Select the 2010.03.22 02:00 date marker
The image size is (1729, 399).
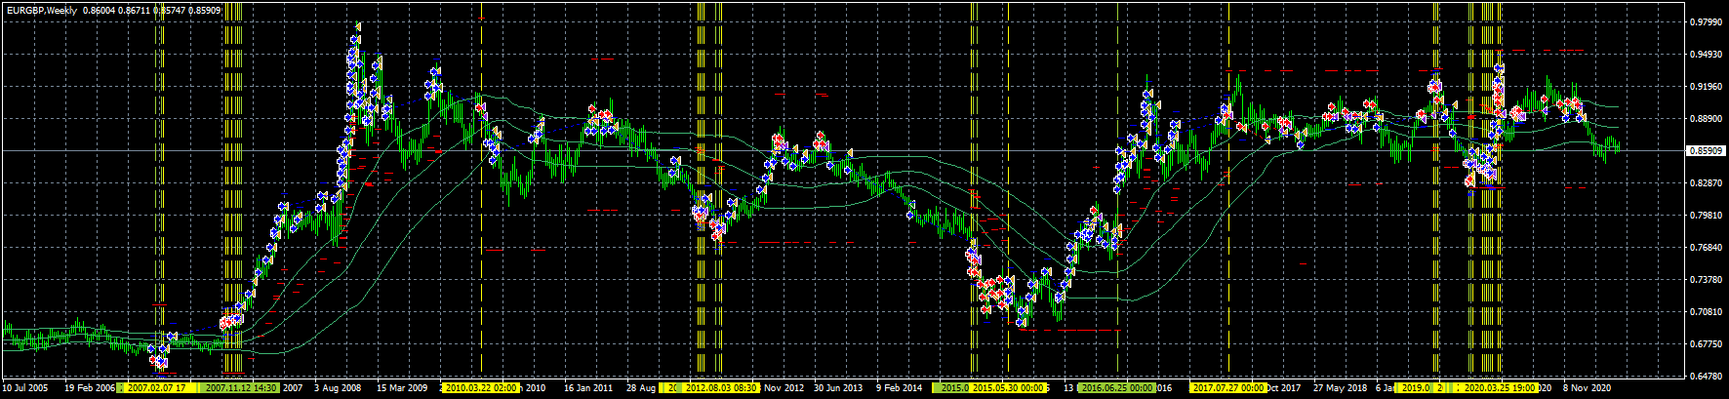480,388
